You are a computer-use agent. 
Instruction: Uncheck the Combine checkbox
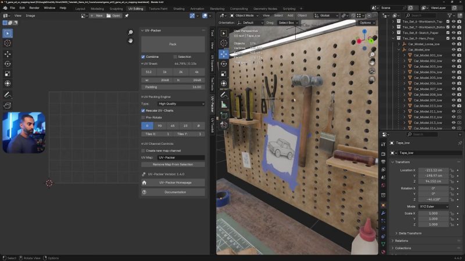click(x=144, y=57)
